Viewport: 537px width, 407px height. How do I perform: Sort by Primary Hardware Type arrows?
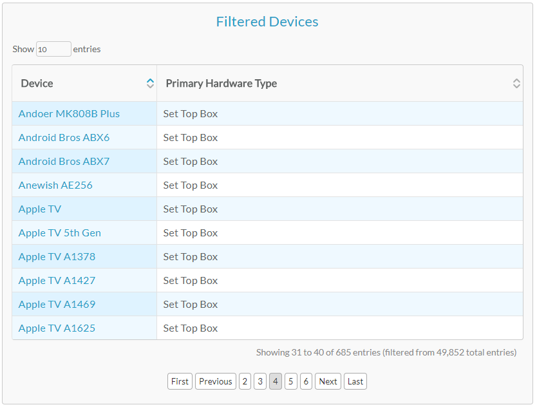point(516,83)
